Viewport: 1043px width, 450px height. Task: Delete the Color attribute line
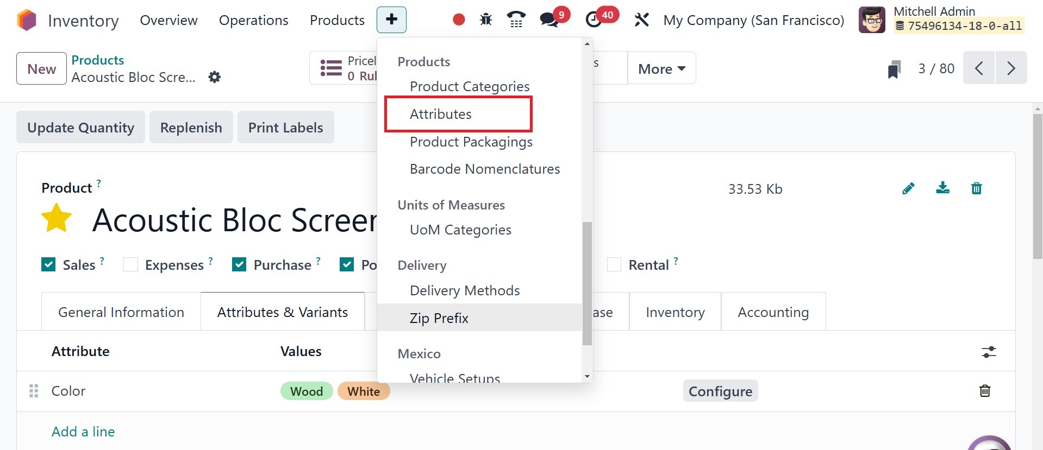click(x=984, y=391)
